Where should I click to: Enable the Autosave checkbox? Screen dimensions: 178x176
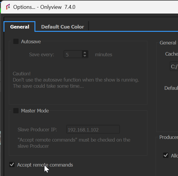coord(16,41)
